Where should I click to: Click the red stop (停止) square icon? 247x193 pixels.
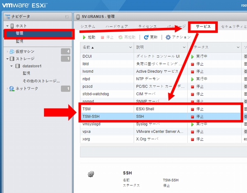click(103, 37)
